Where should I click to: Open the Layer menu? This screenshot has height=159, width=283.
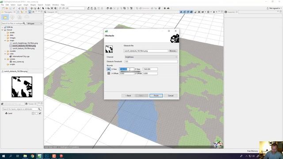19,5
